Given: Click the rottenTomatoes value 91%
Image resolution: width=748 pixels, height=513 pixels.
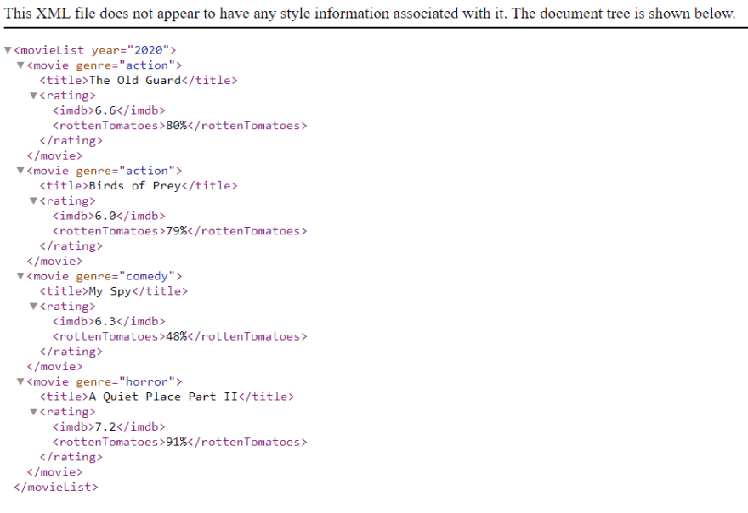Looking at the screenshot, I should (177, 442).
